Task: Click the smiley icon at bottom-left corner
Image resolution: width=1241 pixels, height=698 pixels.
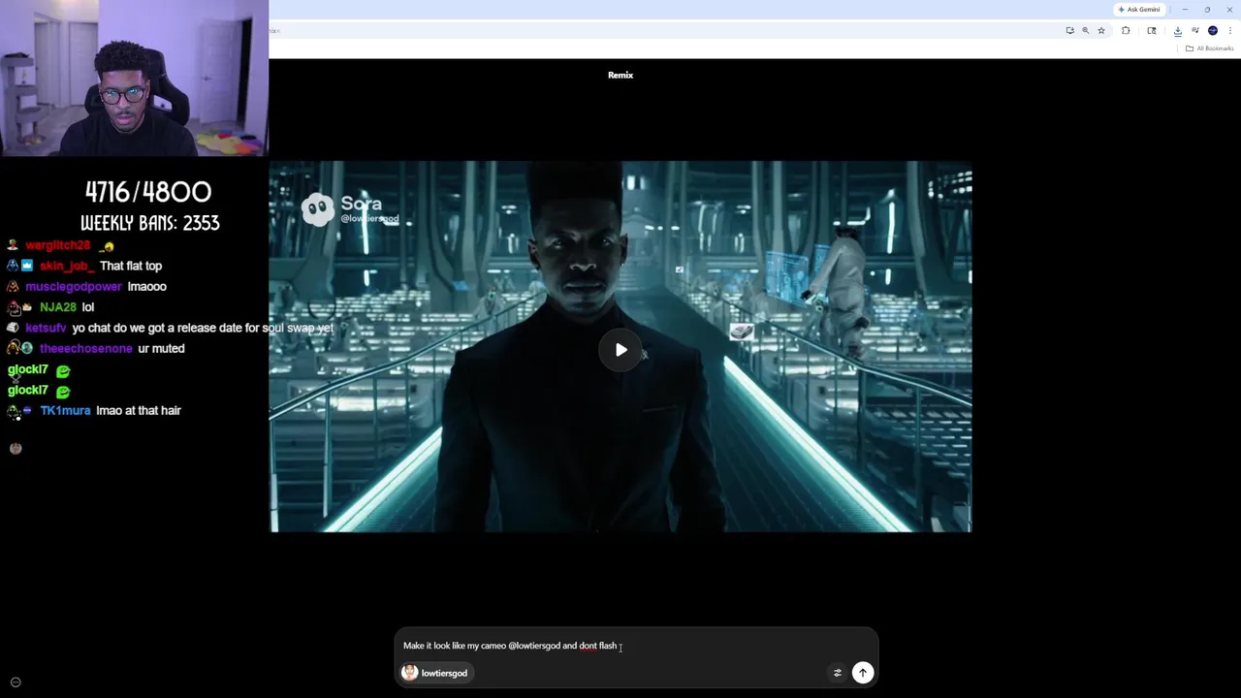Action: click(16, 682)
